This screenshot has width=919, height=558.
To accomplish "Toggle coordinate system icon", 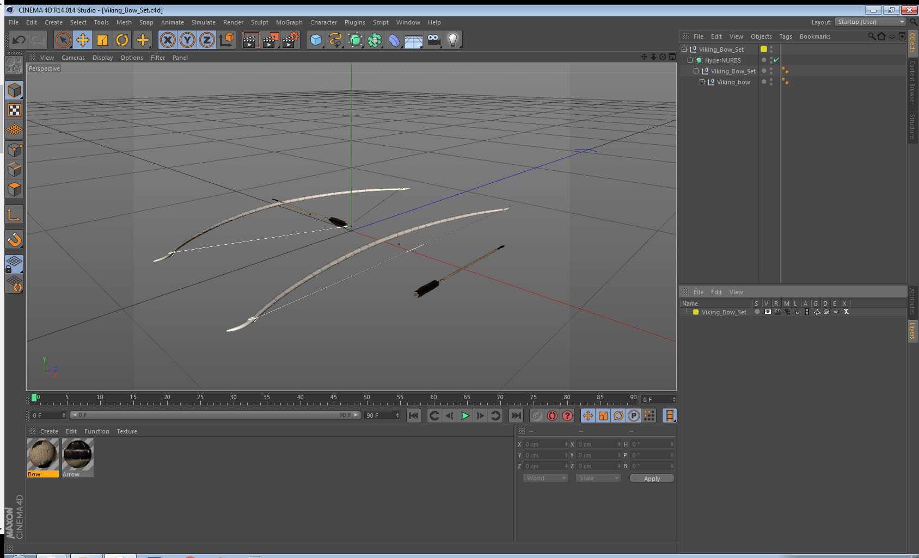I will [x=227, y=40].
